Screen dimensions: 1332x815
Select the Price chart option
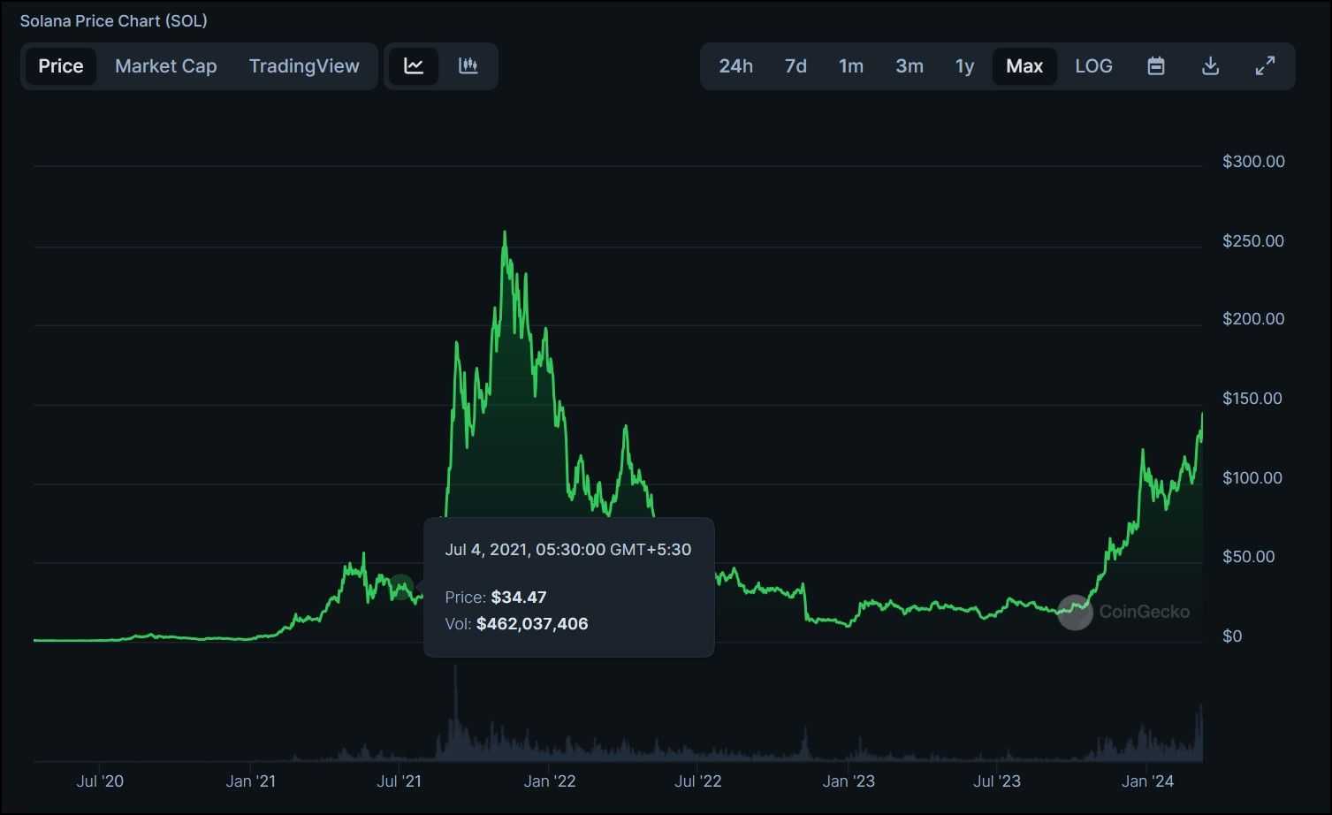(x=60, y=65)
